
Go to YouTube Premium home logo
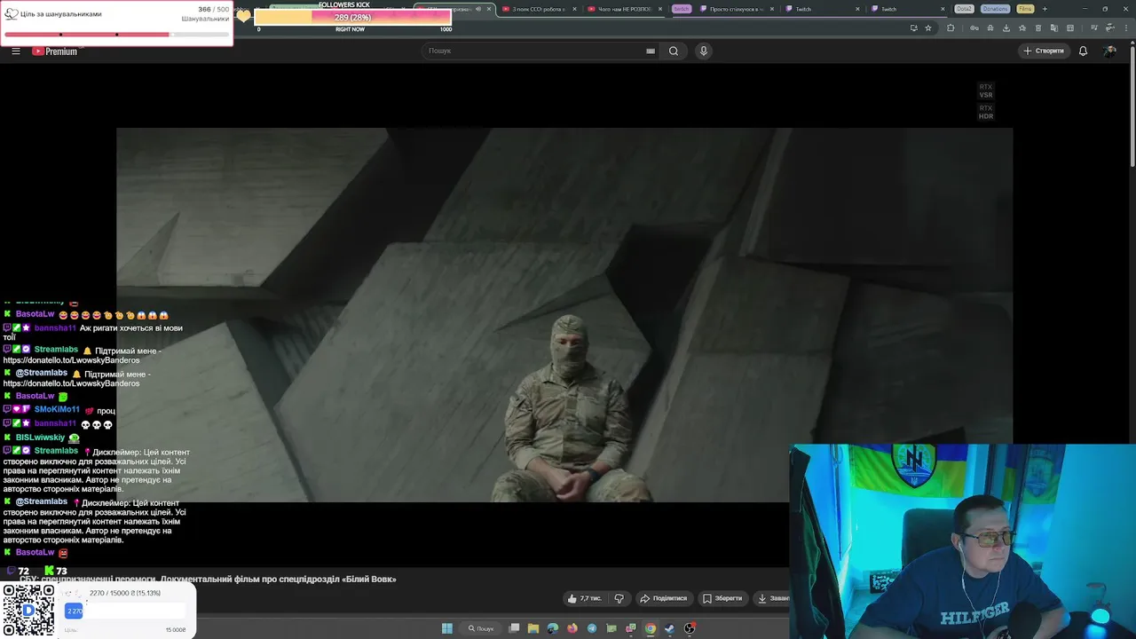56,51
